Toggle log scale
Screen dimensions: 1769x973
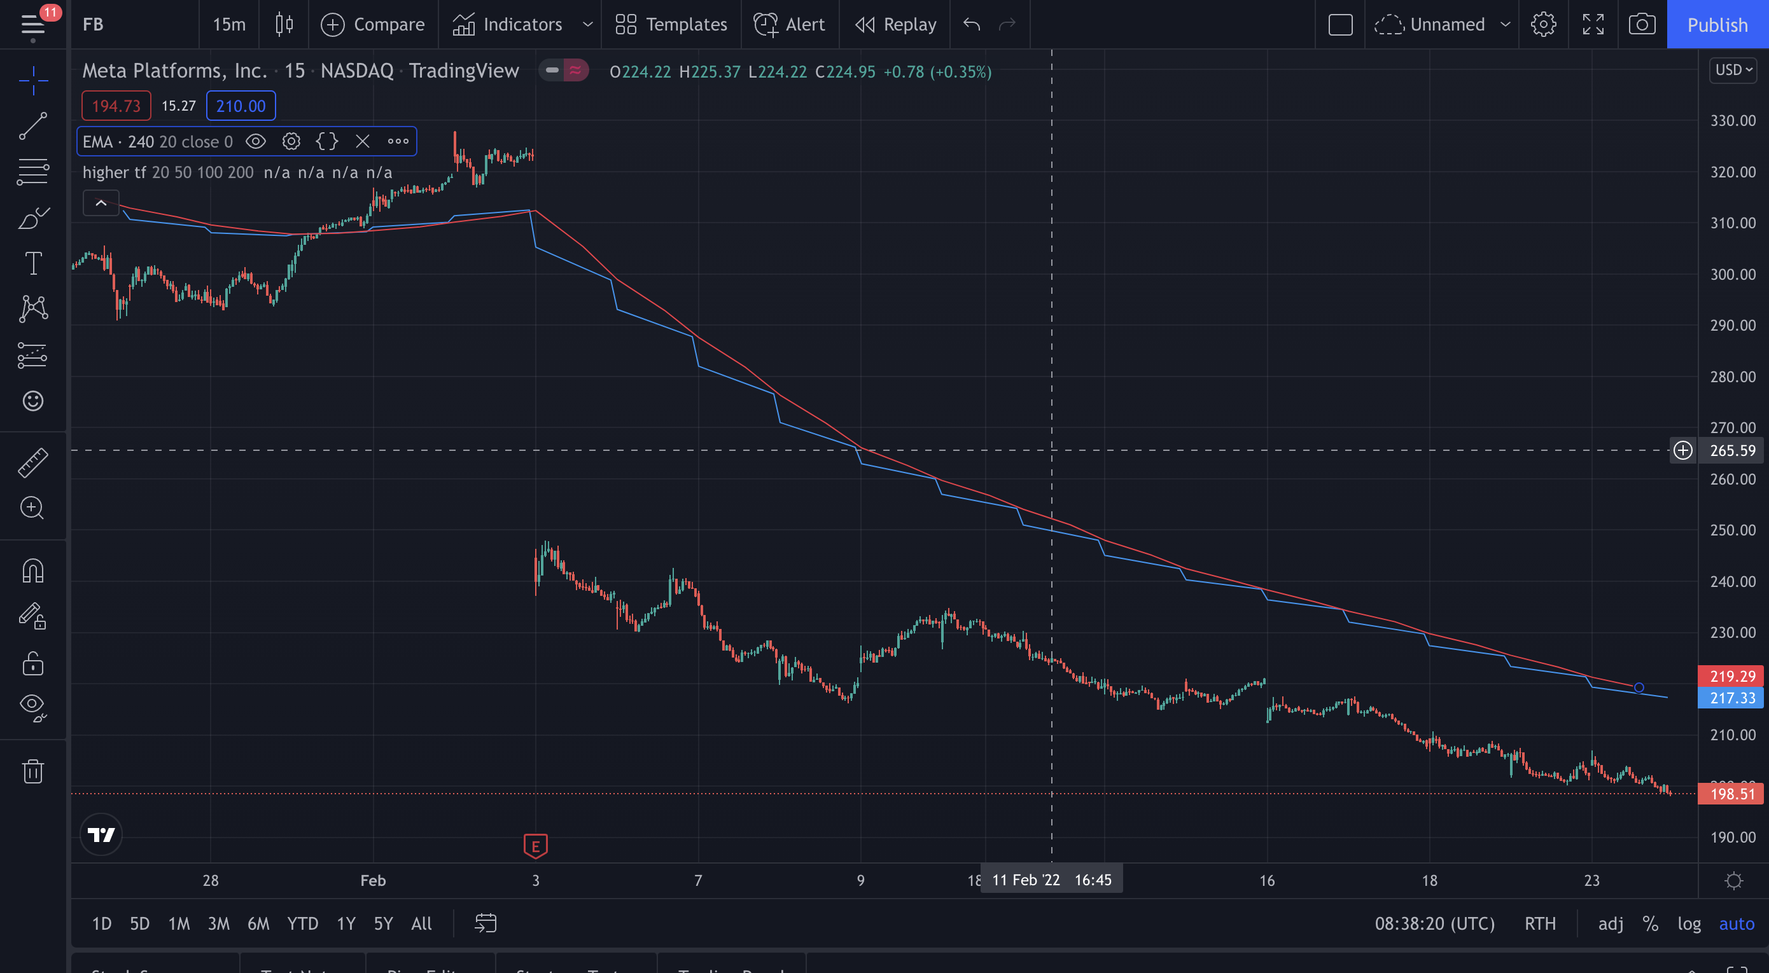click(x=1689, y=923)
